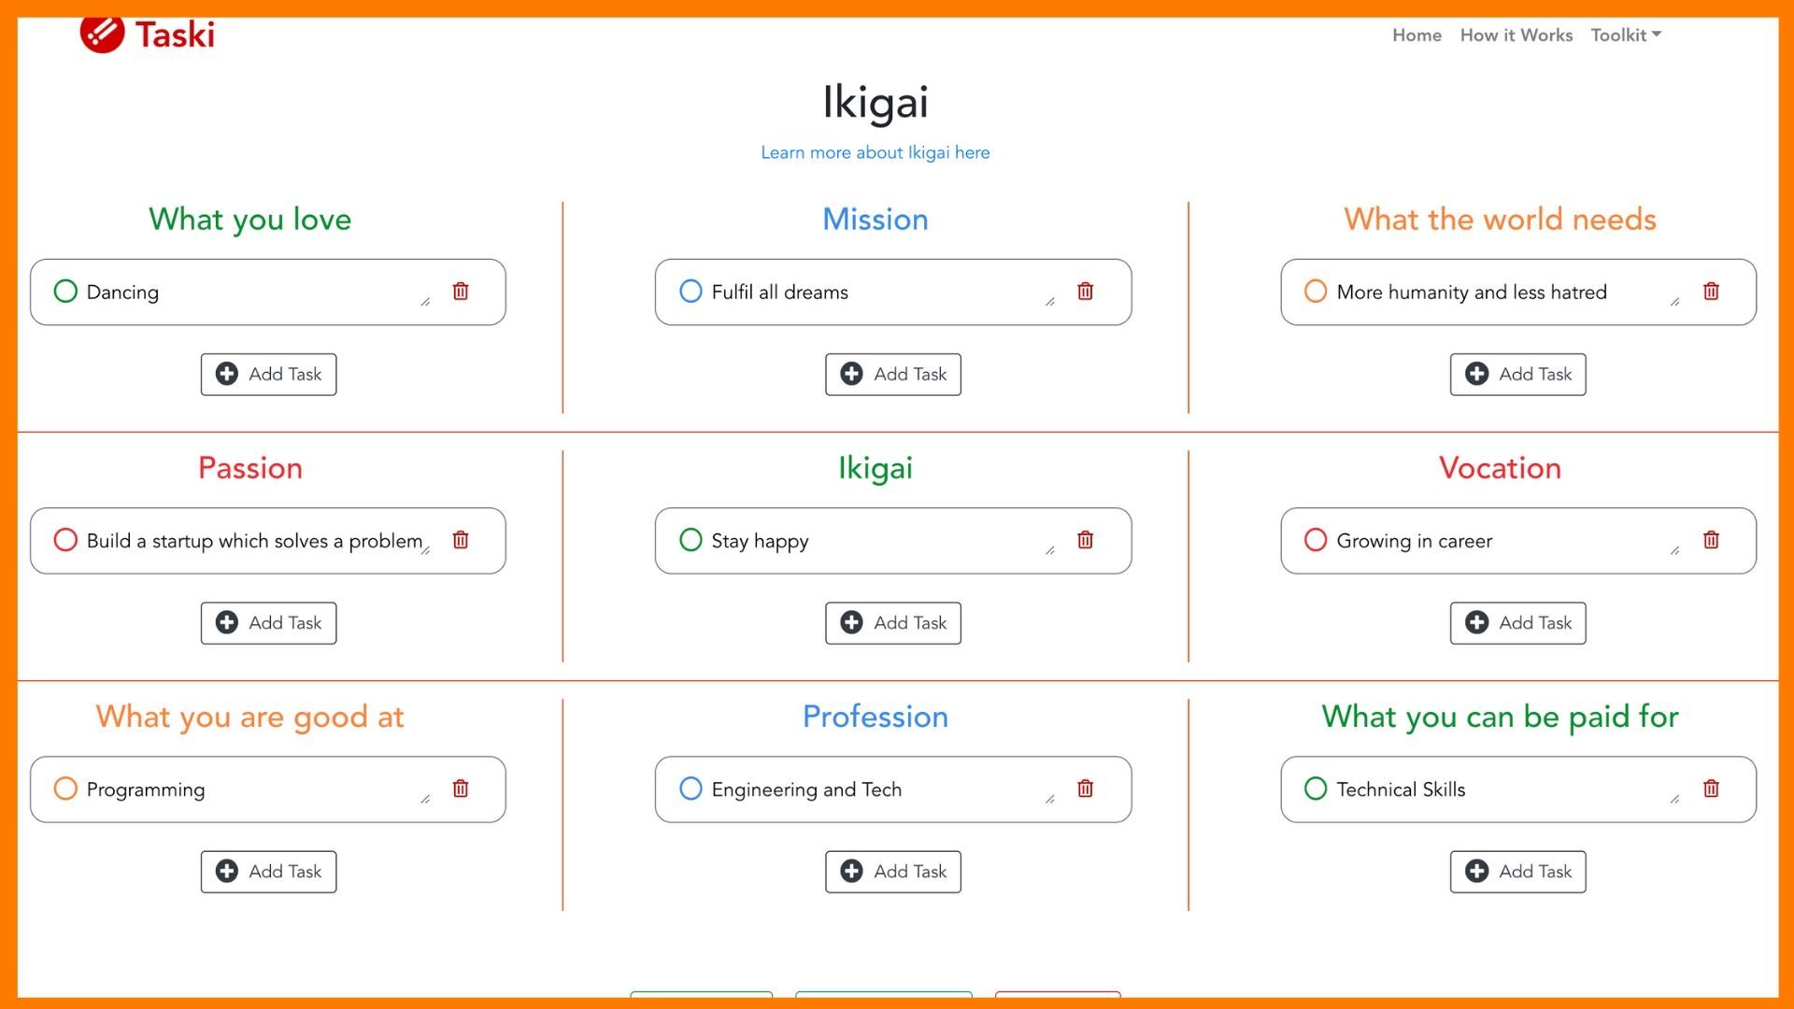Go to the Home menu item
Image resolution: width=1794 pixels, height=1009 pixels.
pyautogui.click(x=1417, y=36)
